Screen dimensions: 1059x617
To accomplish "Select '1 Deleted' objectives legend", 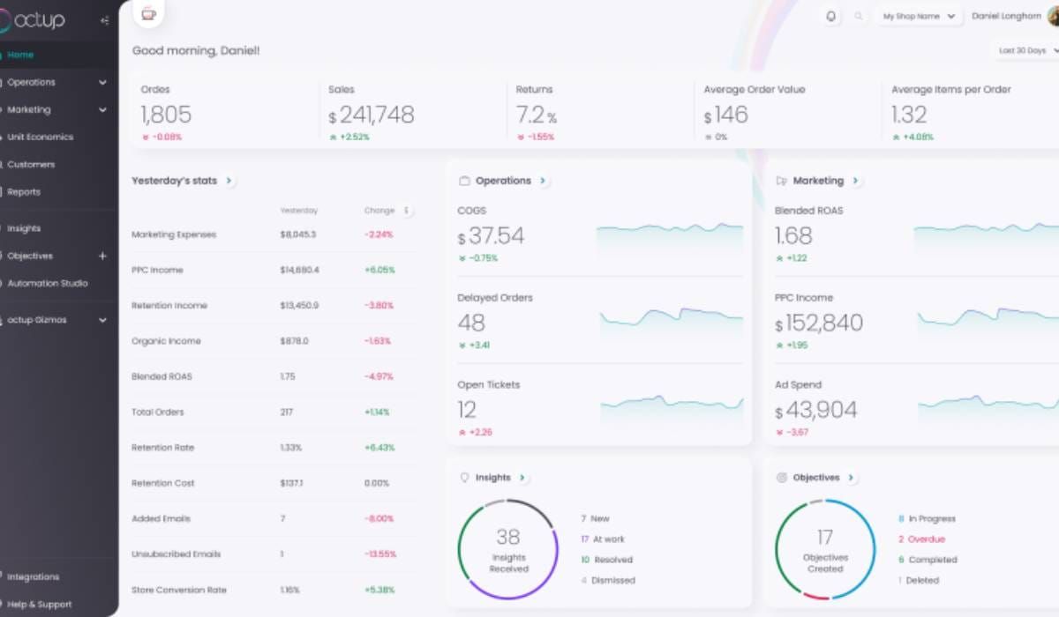I will [x=919, y=580].
